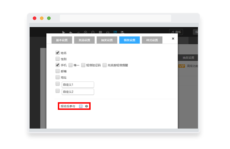Uncheck the 手机 checkbox
The image size is (230, 149).
[x=58, y=65]
